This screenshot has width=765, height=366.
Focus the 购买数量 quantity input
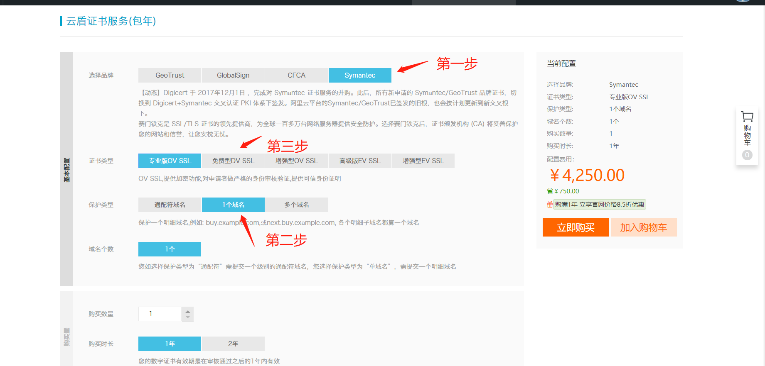click(x=160, y=314)
